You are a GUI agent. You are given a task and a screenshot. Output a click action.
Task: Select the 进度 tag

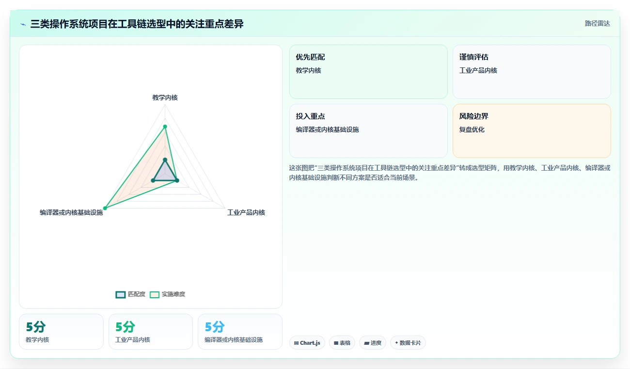pyautogui.click(x=373, y=343)
